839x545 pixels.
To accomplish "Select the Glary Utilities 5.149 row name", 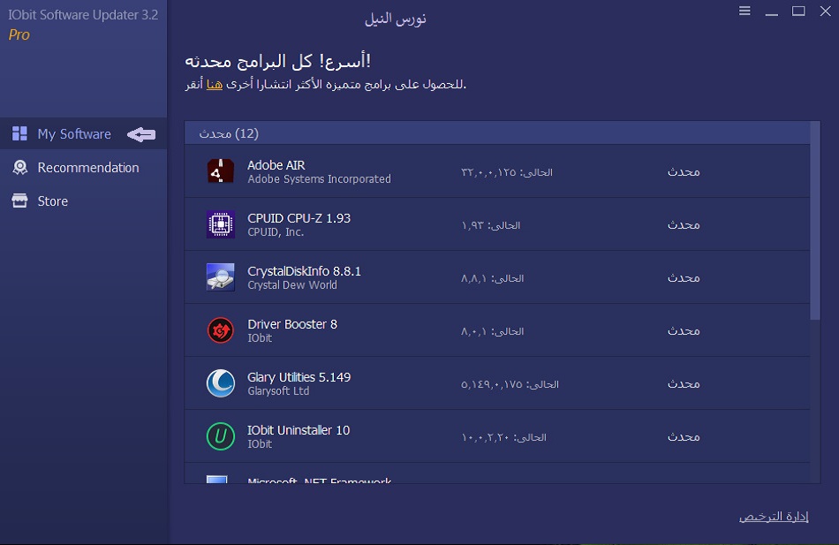I will click(299, 377).
